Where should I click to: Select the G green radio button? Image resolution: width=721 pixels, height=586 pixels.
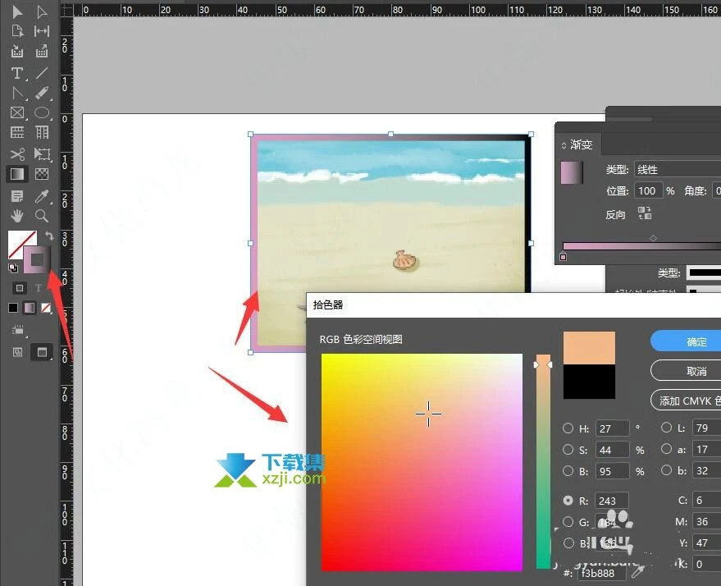pos(568,522)
